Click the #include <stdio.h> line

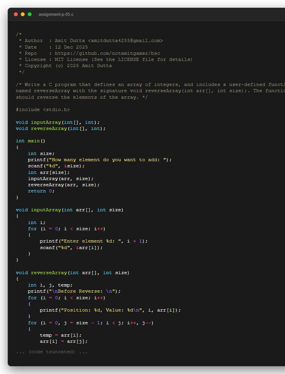(43, 110)
